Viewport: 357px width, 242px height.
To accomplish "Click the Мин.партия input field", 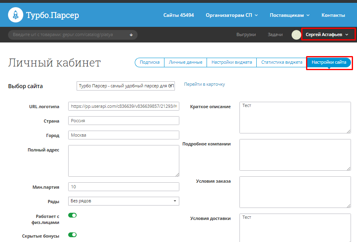I will [x=124, y=187].
